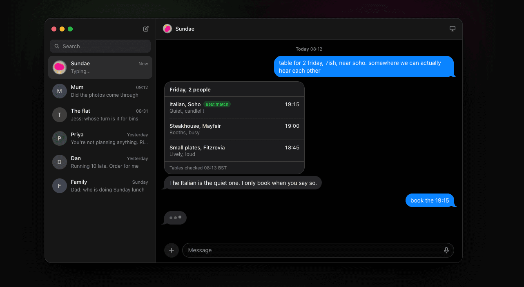Viewport: 524px width, 287px height.
Task: Click Mum's avatar circle
Action: click(60, 91)
